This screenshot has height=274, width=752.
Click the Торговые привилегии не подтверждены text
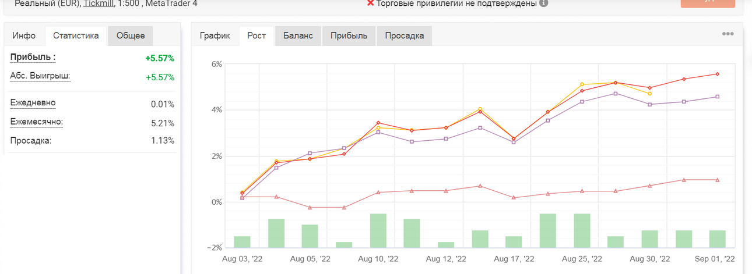tap(456, 3)
